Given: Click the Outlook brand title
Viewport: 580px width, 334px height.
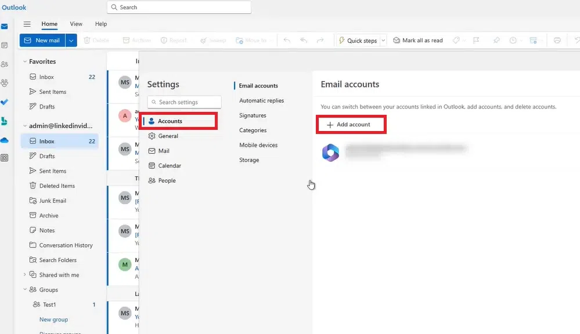Looking at the screenshot, I should click(14, 8).
